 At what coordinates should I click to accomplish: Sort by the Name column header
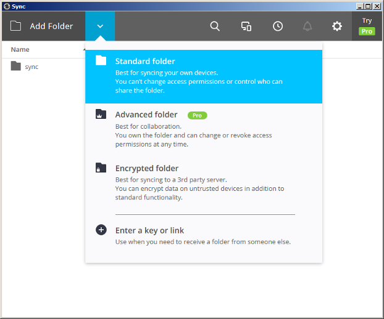(20, 50)
